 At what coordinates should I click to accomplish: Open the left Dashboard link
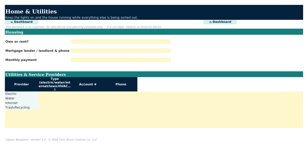pos(21,22)
